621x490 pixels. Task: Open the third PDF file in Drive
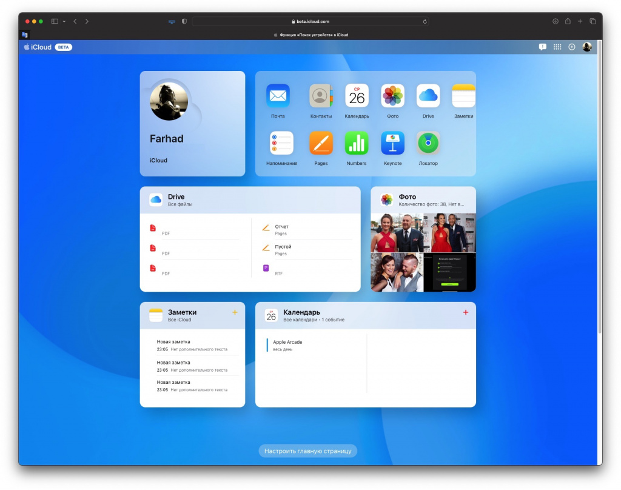pyautogui.click(x=194, y=270)
